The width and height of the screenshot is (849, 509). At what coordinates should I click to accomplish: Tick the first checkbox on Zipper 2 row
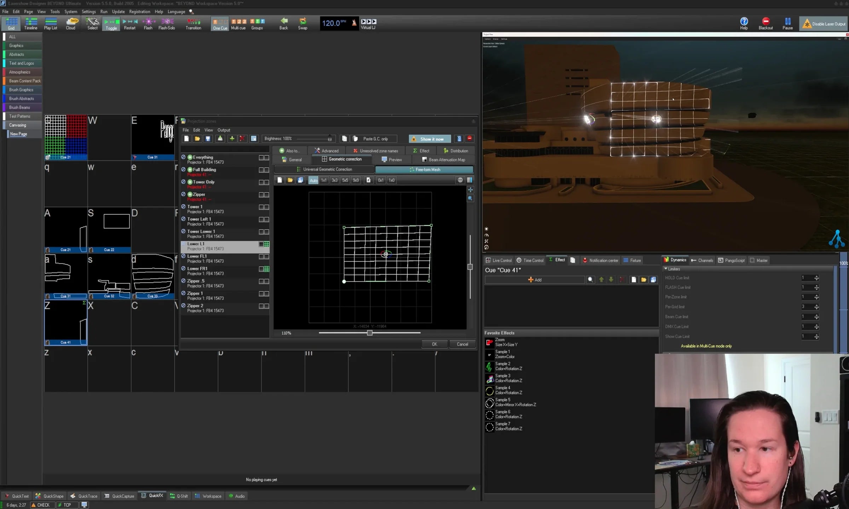click(x=261, y=306)
